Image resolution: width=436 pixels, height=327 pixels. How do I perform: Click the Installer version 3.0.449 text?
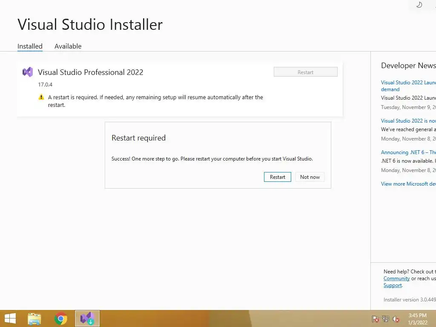coord(410,300)
